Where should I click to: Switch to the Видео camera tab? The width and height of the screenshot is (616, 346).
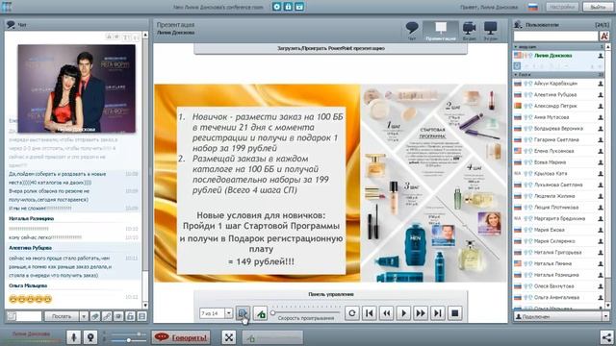coord(469,31)
